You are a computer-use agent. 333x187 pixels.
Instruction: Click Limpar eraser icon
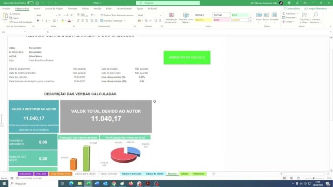284,22
